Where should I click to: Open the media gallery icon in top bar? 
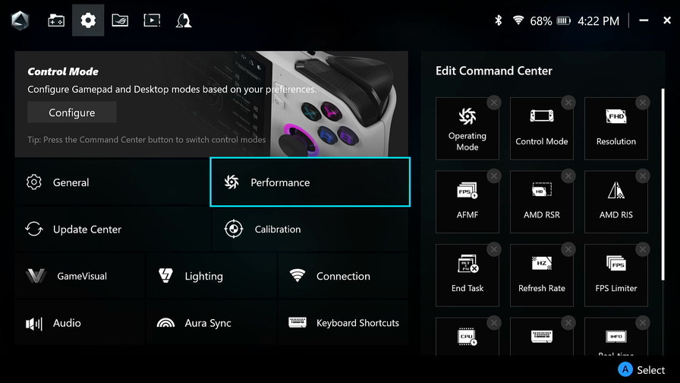pos(152,21)
